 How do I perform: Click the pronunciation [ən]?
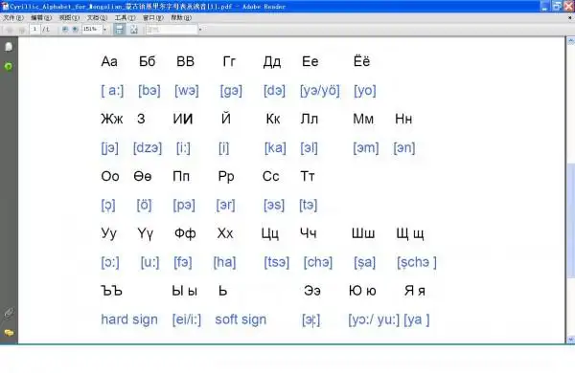tap(404, 148)
